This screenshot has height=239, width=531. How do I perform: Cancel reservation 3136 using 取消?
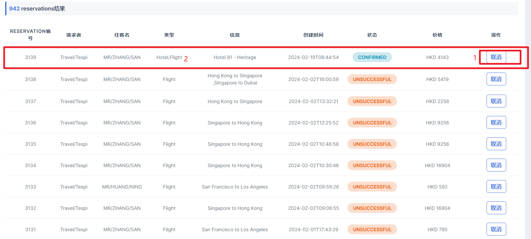pos(496,122)
